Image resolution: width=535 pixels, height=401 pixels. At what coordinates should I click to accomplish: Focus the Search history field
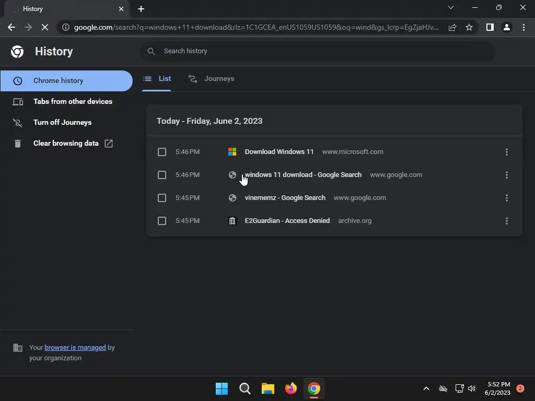(318, 51)
